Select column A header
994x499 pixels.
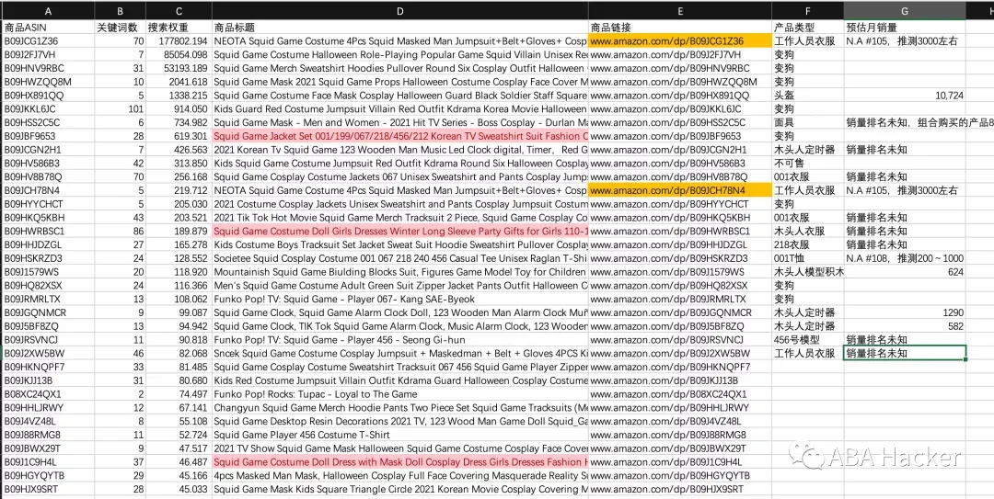tap(48, 11)
